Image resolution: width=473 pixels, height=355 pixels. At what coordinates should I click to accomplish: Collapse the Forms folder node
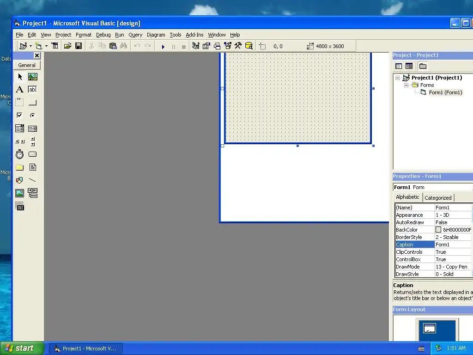coord(406,85)
